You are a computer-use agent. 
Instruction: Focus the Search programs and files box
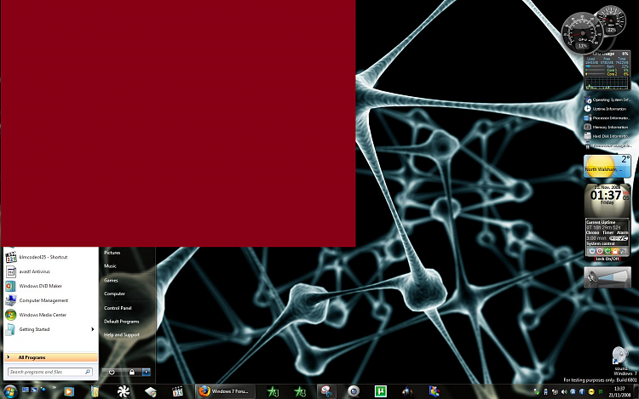(50, 372)
